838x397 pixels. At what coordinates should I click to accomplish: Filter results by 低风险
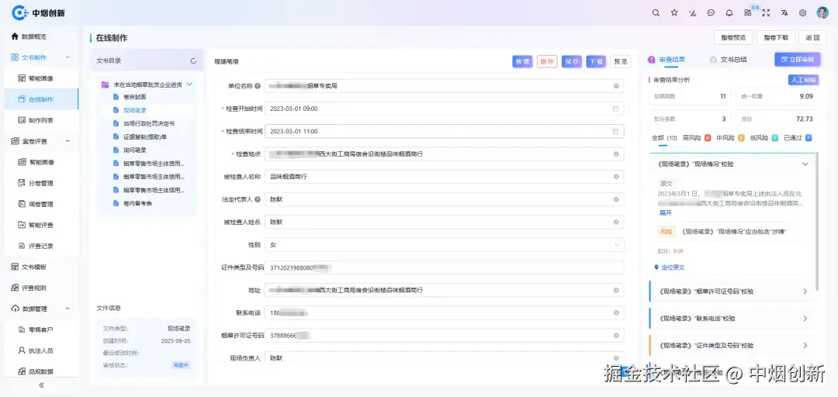click(764, 138)
